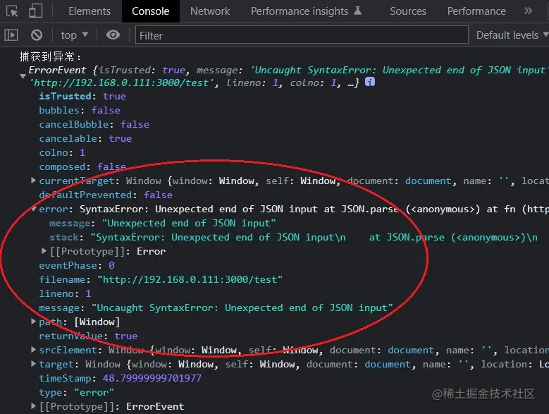549x414 pixels.
Task: Switch to the Performance tab
Action: (476, 11)
